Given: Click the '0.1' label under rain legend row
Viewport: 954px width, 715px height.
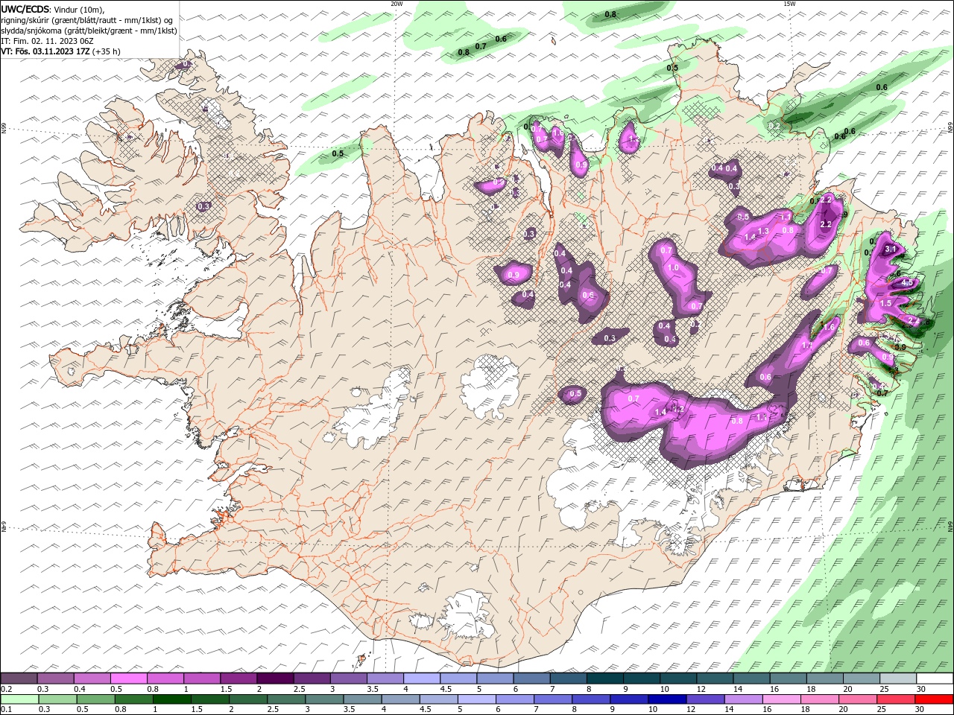Looking at the screenshot, I should coord(6,710).
